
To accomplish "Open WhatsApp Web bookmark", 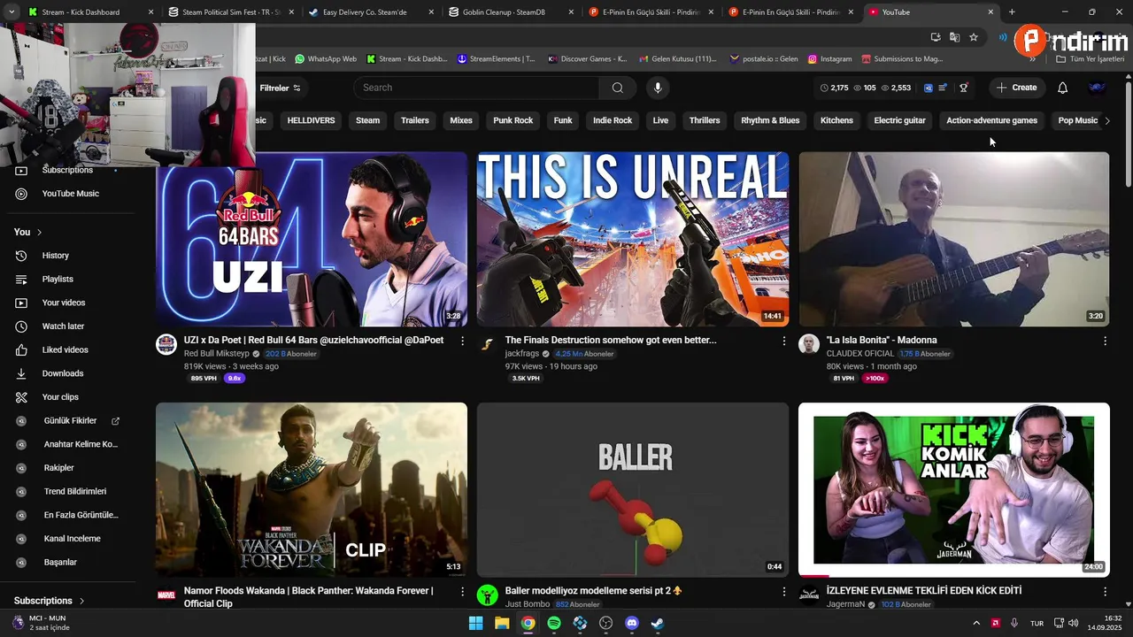I will tap(326, 59).
